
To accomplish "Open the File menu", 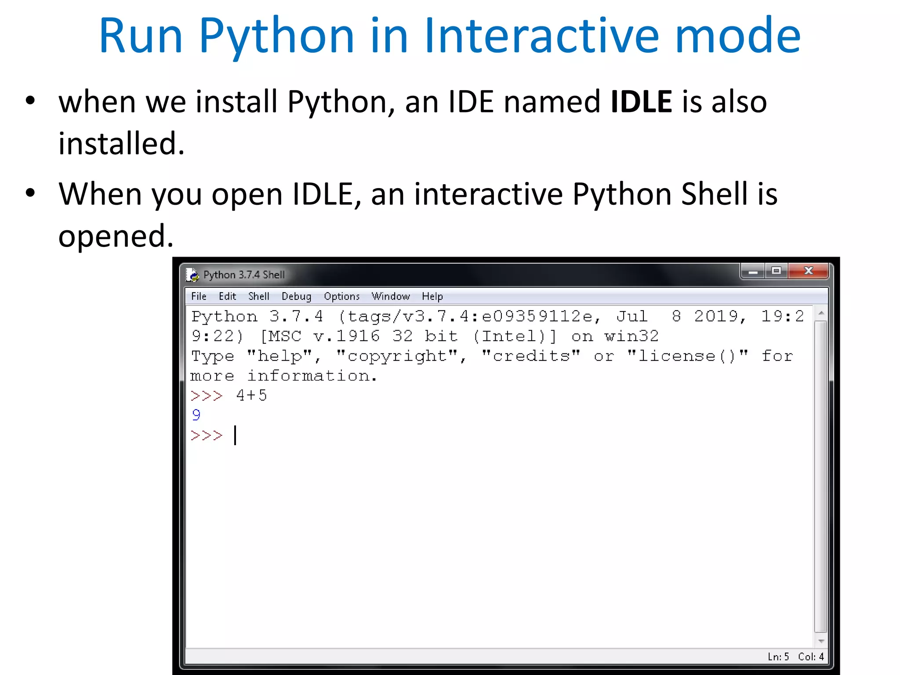I will [199, 296].
